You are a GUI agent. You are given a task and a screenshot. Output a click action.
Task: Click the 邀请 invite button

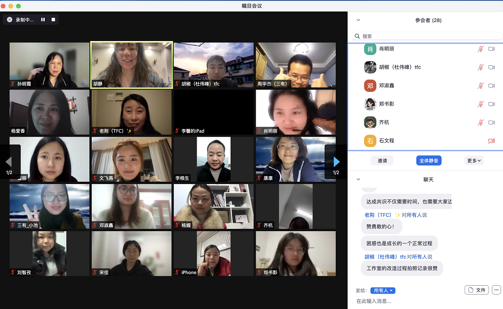pyautogui.click(x=382, y=160)
